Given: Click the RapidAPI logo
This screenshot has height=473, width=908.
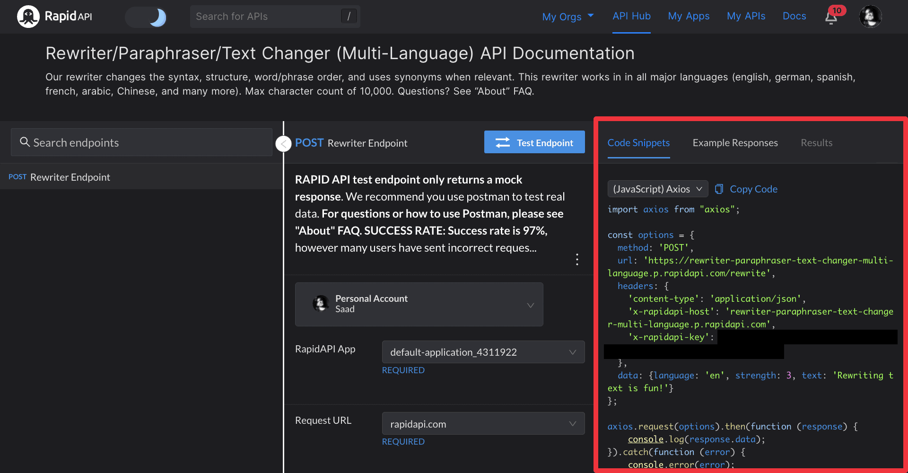Looking at the screenshot, I should (55, 17).
